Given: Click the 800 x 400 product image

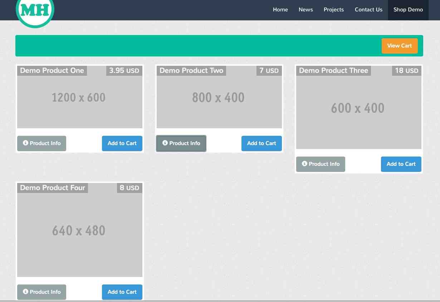Looking at the screenshot, I should tap(219, 102).
